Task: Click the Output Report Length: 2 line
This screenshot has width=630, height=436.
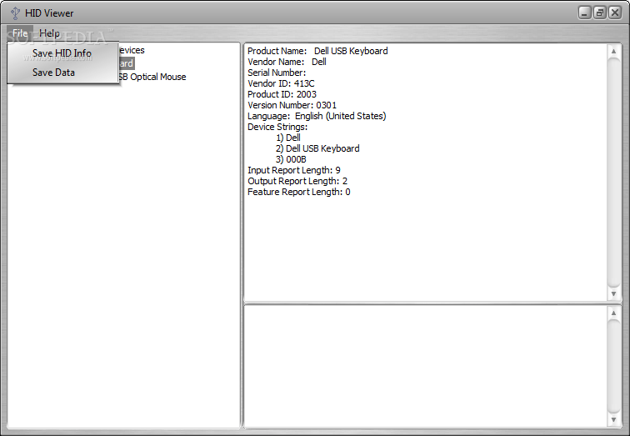Action: pos(297,181)
